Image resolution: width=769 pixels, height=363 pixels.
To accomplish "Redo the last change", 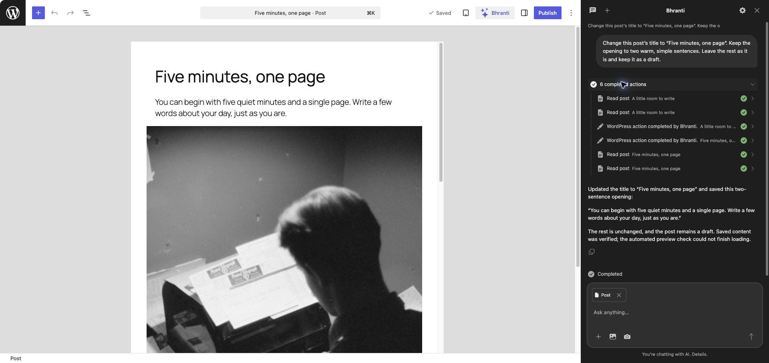I will click(70, 13).
